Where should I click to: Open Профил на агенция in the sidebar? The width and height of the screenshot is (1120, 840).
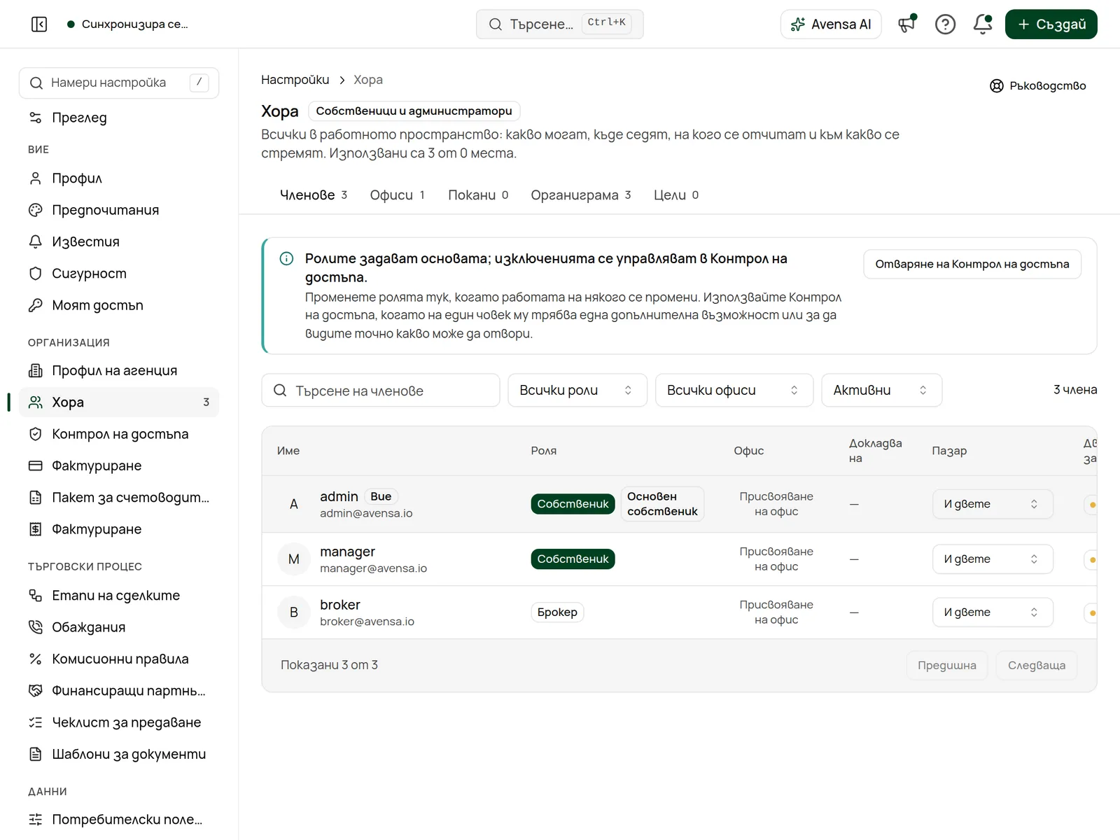pyautogui.click(x=119, y=370)
